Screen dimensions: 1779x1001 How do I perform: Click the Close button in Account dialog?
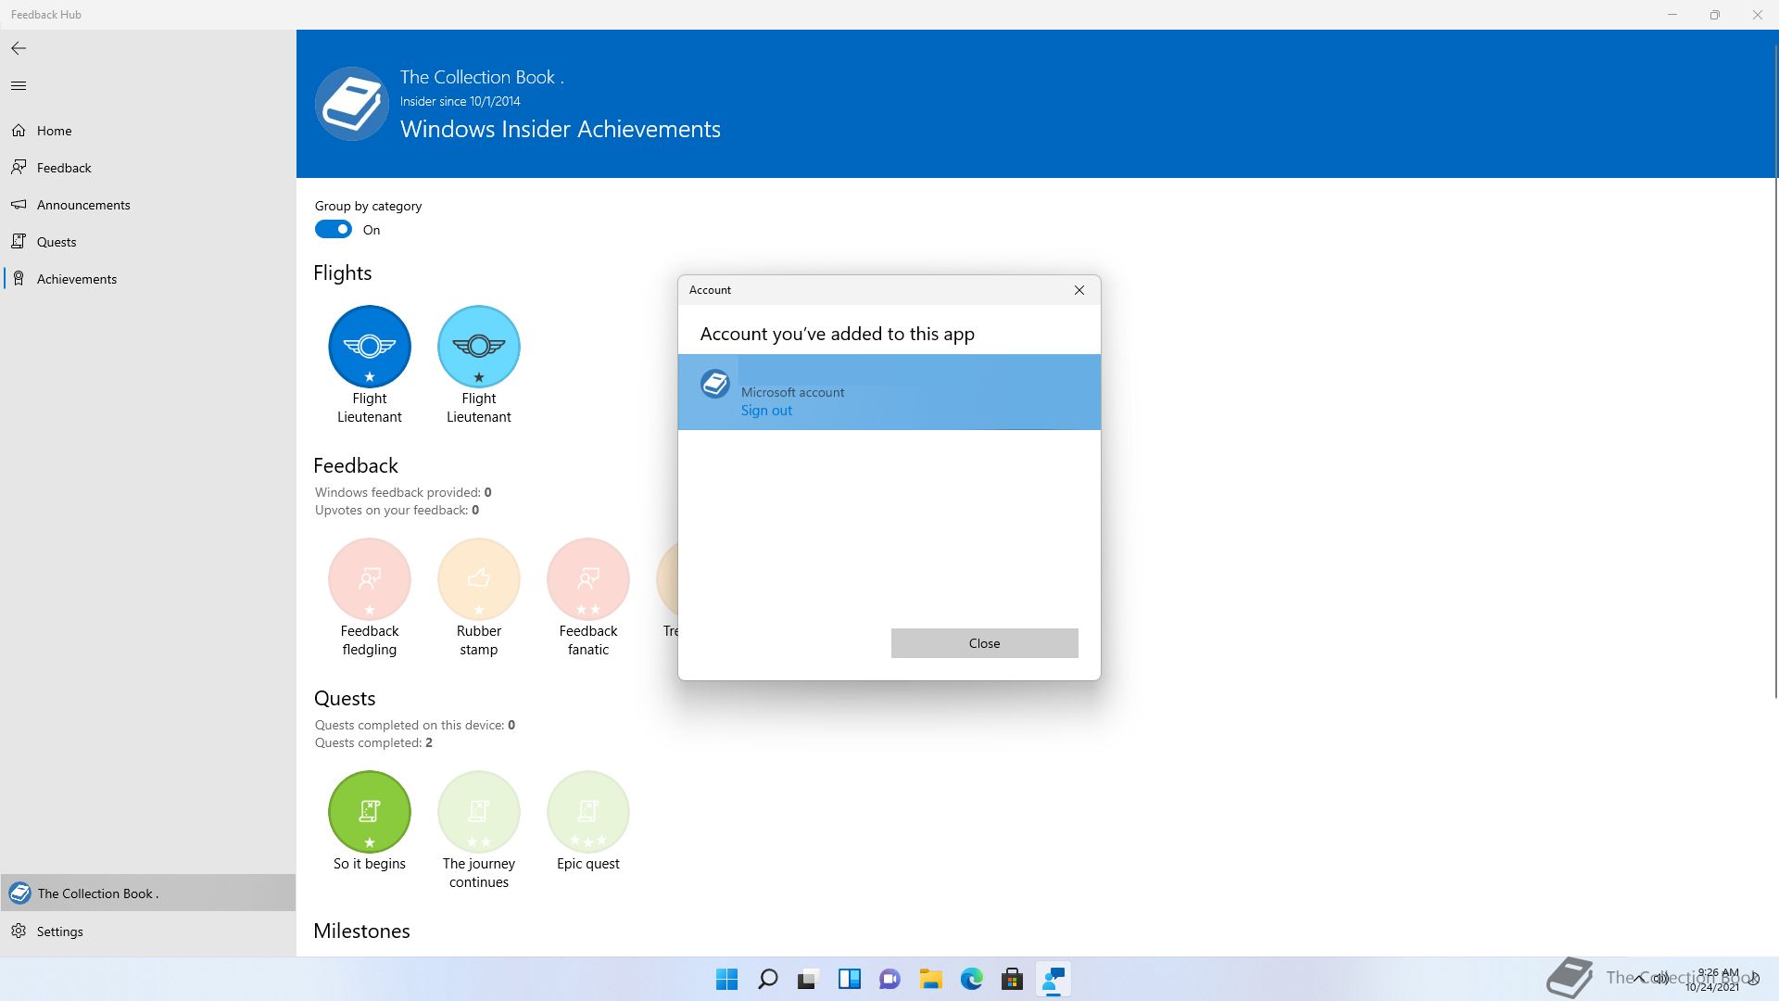point(985,643)
